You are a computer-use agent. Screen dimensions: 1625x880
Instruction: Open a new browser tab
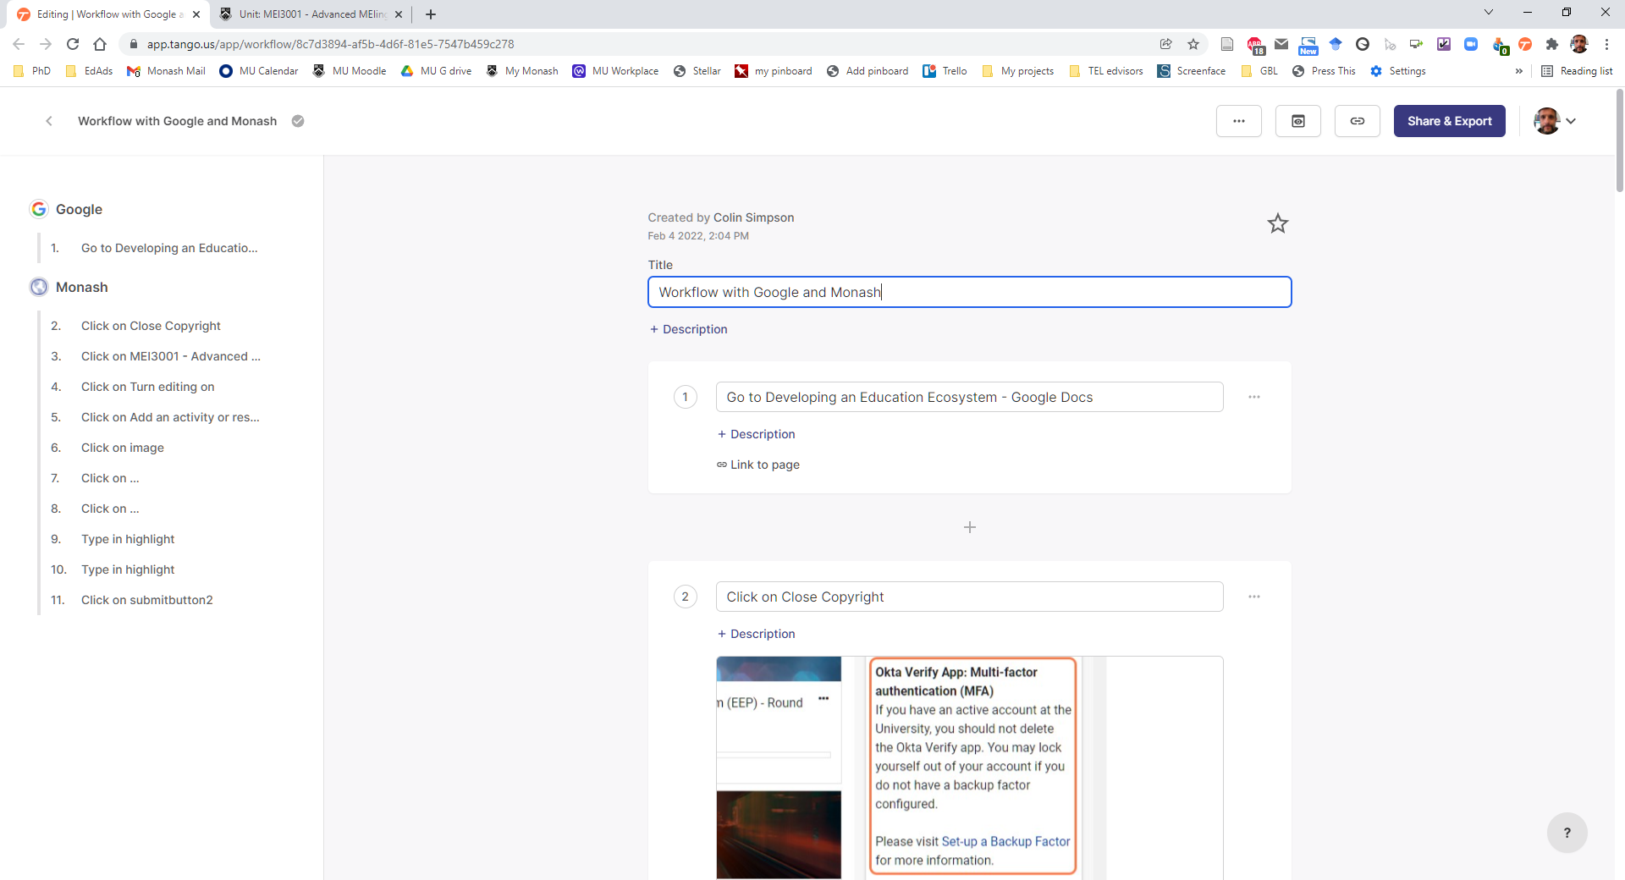(430, 14)
